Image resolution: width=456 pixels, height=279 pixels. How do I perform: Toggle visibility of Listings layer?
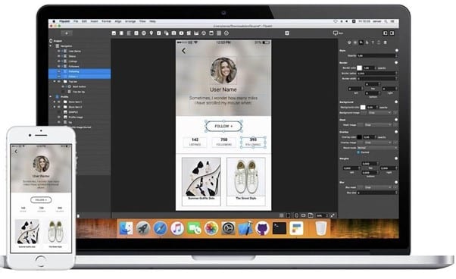59,61
